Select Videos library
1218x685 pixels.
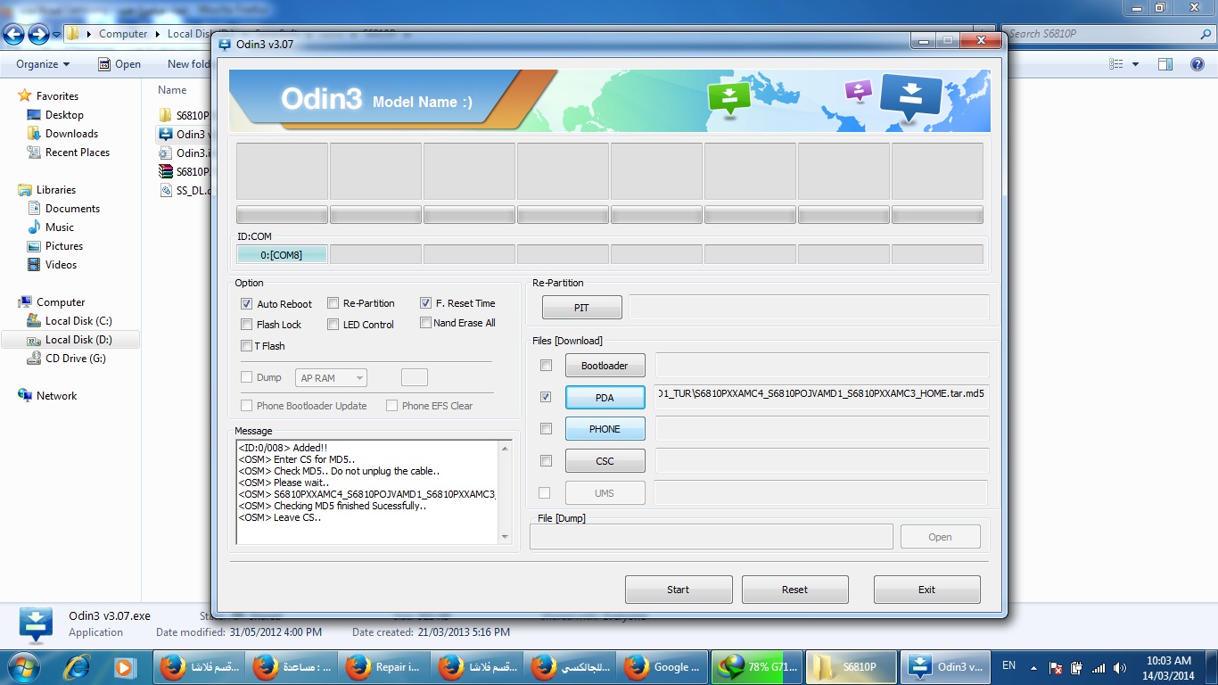point(61,265)
